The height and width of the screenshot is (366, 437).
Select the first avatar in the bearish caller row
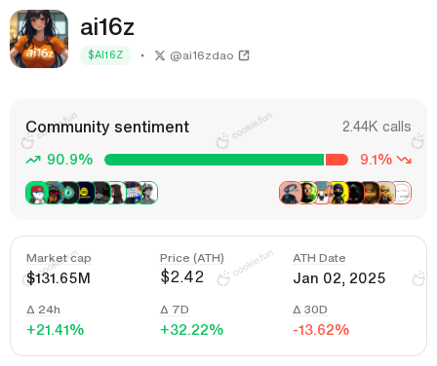[x=290, y=193]
